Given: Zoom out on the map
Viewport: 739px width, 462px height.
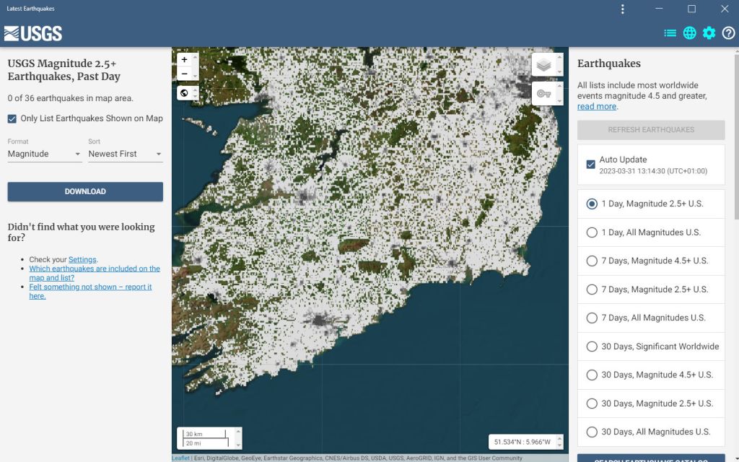Looking at the screenshot, I should click(185, 74).
